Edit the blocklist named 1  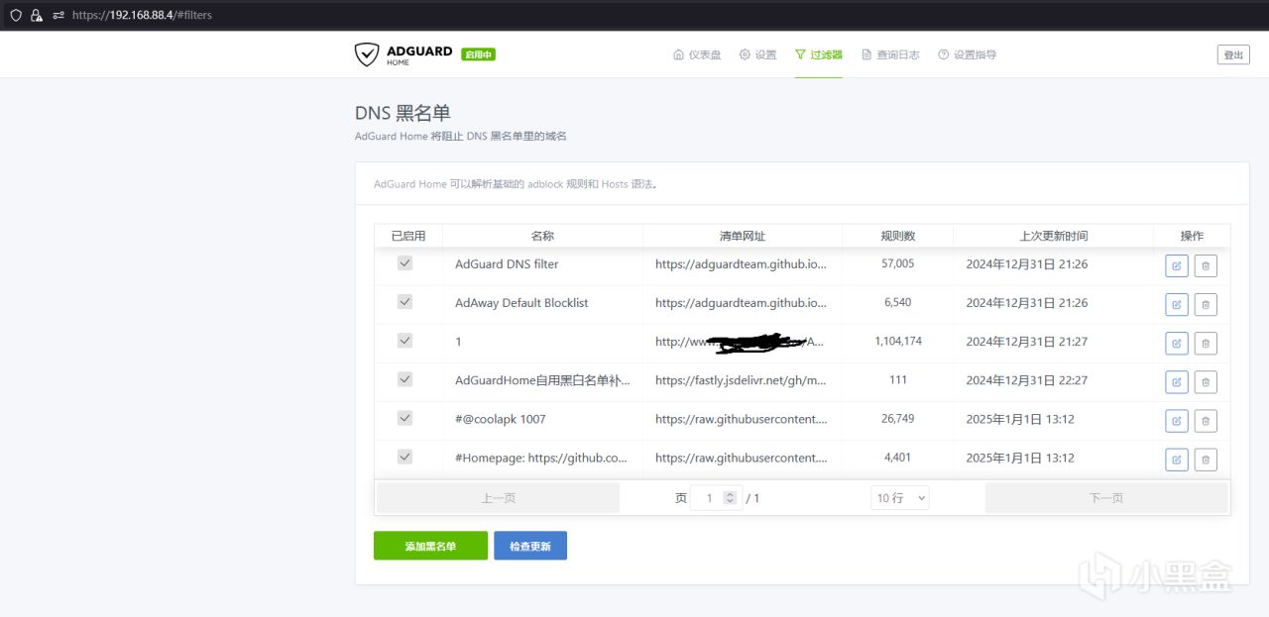1177,343
